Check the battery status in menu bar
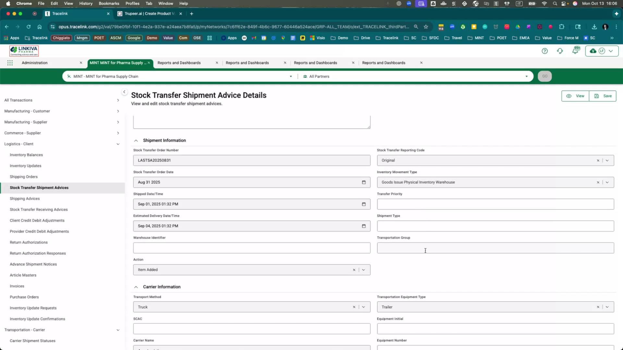The image size is (623, 350). click(532, 4)
